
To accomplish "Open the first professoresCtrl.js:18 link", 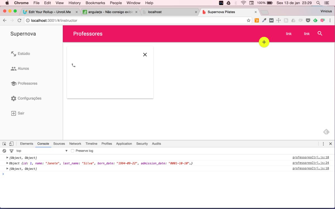I will pos(311,157).
